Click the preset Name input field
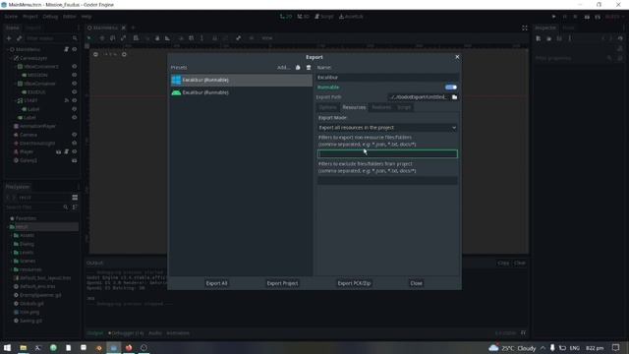The image size is (629, 354). [387, 77]
